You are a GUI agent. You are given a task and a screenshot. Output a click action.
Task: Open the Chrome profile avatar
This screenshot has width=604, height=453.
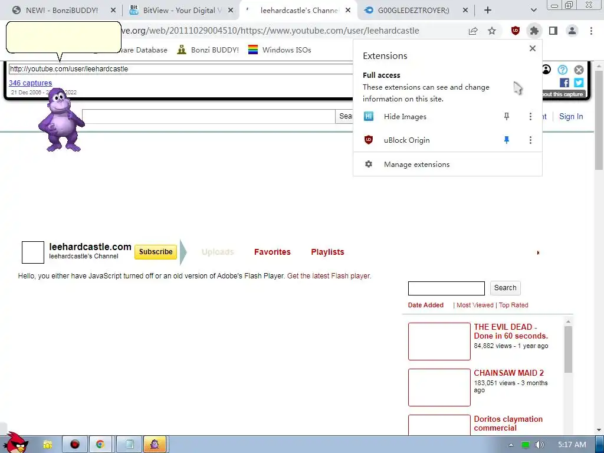tap(572, 31)
